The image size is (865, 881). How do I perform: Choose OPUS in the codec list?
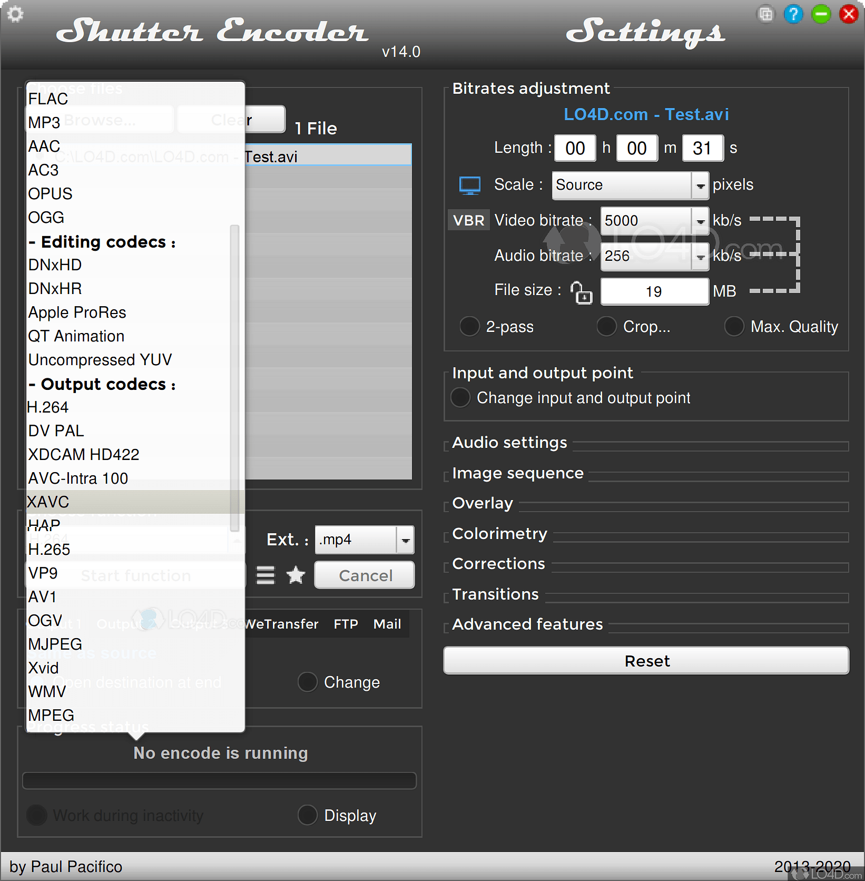[135, 193]
